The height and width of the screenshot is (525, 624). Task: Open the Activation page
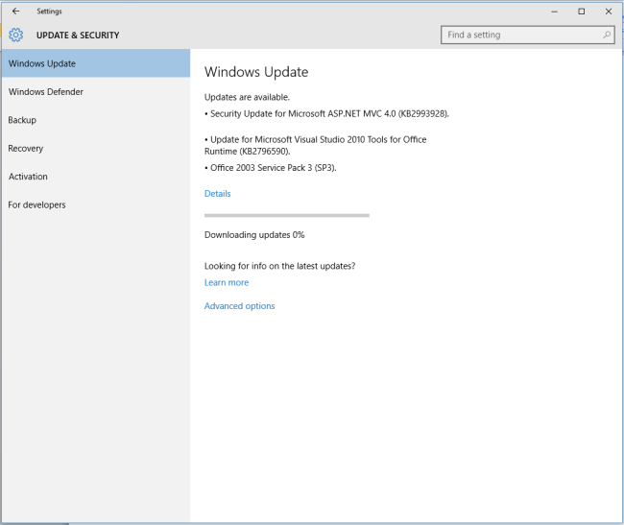tap(96, 177)
